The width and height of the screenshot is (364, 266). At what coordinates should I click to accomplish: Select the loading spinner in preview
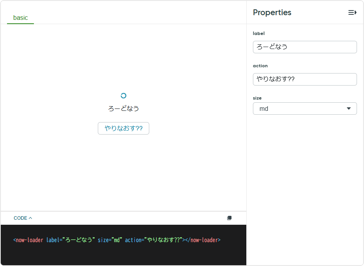coord(124,96)
